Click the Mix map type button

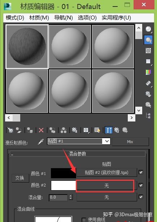(x=130, y=142)
